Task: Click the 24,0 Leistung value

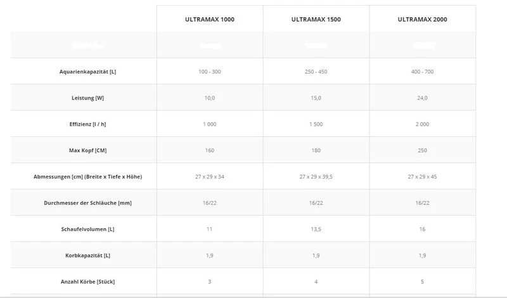Action: 422,98
